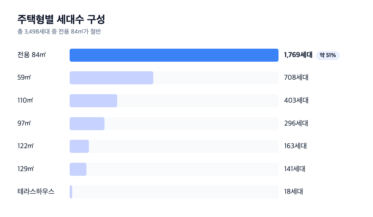Viewport: 373px width, 217px height.
Task: Select the 141세대 value text
Action: (x=295, y=169)
